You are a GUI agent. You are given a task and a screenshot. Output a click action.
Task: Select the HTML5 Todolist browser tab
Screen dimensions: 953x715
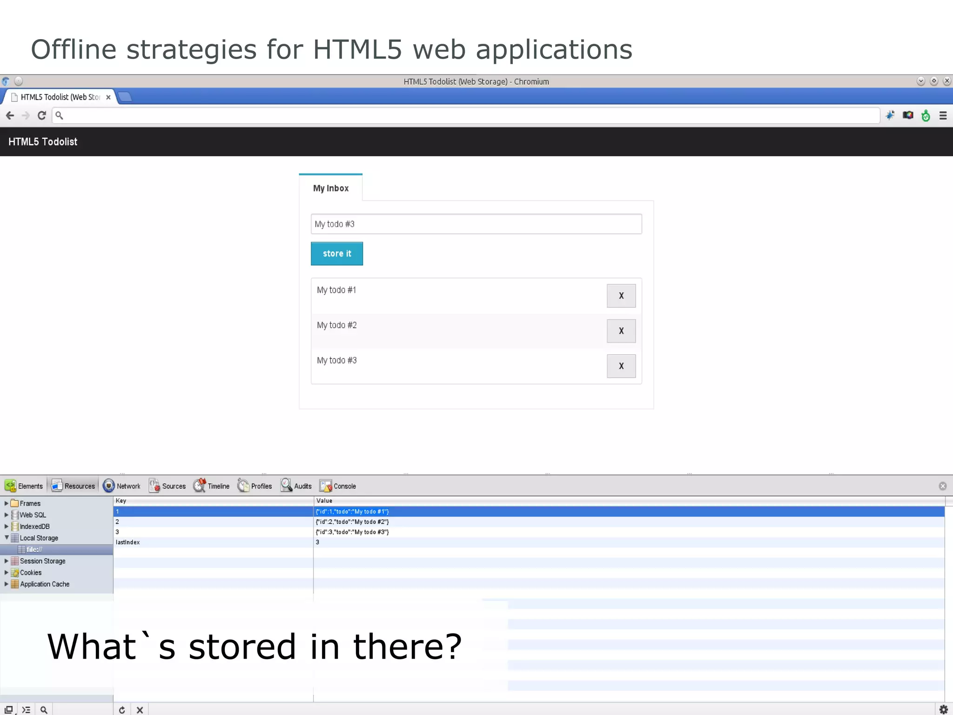[60, 97]
